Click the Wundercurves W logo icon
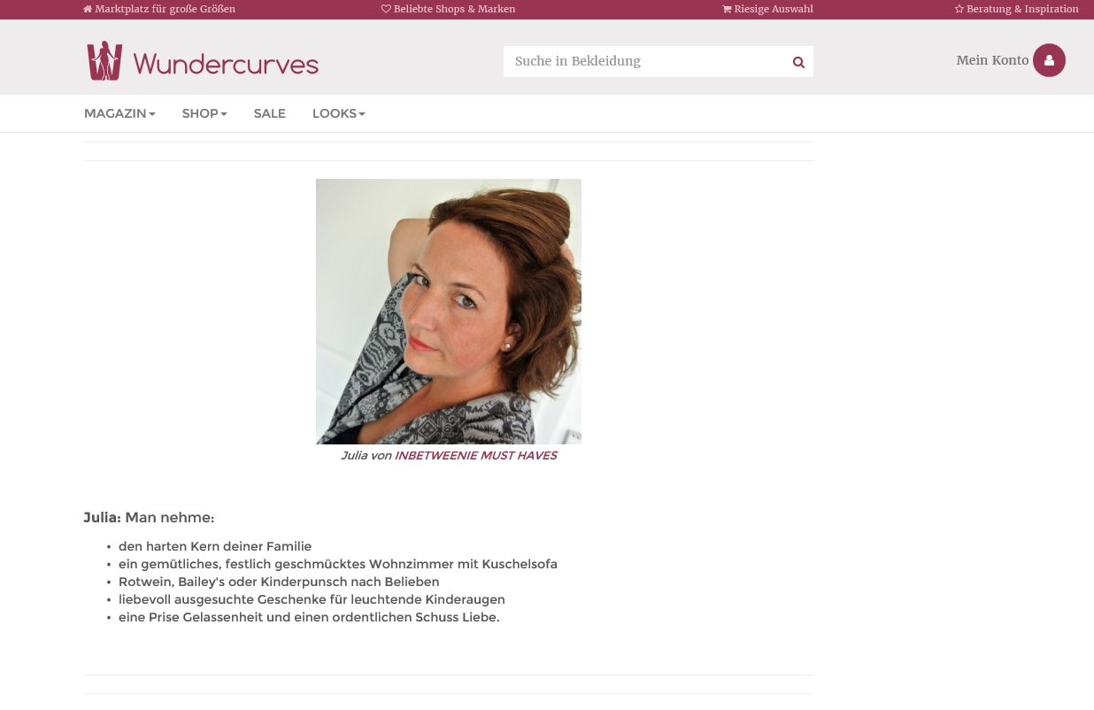 104,61
